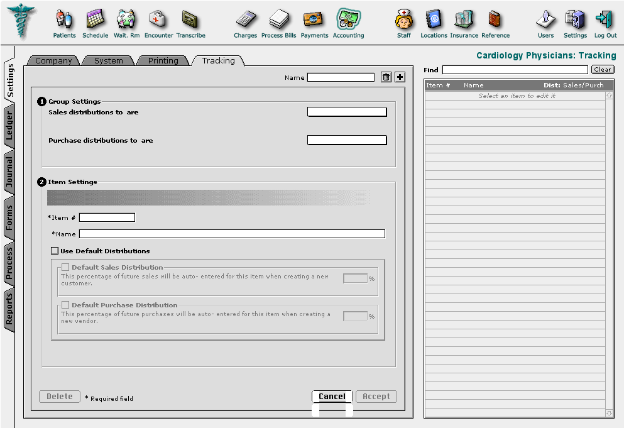Open the Payments credit card icon
This screenshot has height=428, width=624.
pos(314,19)
